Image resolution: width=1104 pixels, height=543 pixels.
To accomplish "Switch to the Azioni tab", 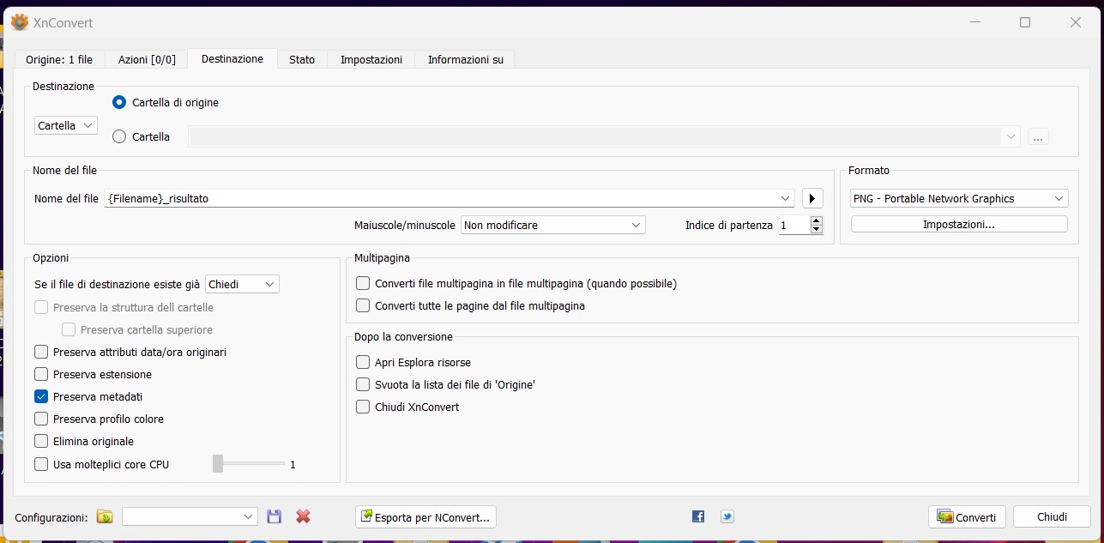I will pos(147,59).
